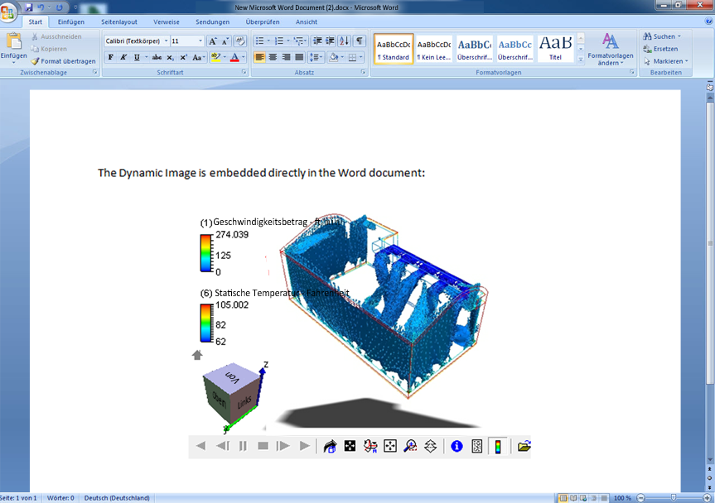
Task: Expand the Formatvorlagen styles gallery
Action: point(581,60)
